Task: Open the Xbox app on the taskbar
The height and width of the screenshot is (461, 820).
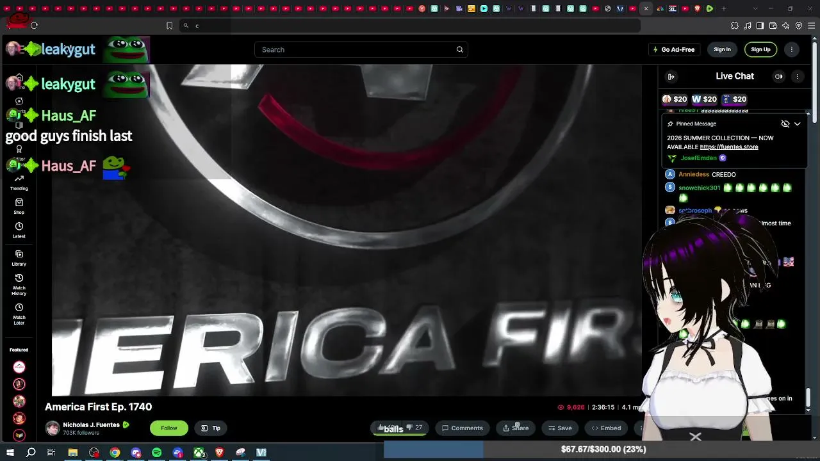Action: [199, 453]
